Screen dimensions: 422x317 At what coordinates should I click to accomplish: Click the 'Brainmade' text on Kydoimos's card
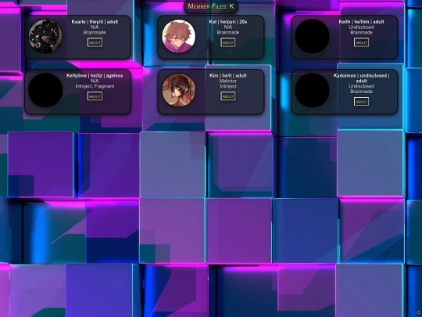361,92
